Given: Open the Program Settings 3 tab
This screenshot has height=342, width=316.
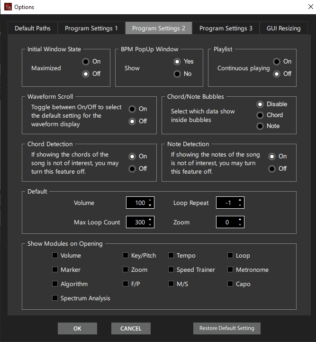Looking at the screenshot, I should pyautogui.click(x=226, y=28).
